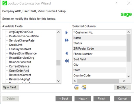This screenshot has width=134, height=104.
Task: Select Customer No. in Selected Columns
Action: pos(99,32)
